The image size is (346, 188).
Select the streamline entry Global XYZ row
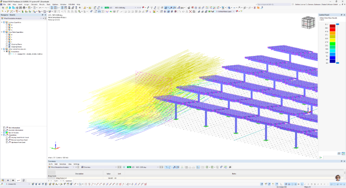click(27, 54)
